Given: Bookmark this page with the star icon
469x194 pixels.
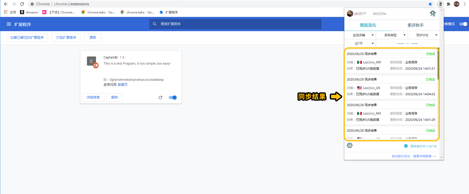Looking at the screenshot, I should (x=430, y=4).
